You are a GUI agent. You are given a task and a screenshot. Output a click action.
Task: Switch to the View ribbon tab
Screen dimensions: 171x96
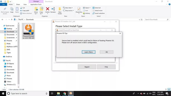[x=25, y=5]
